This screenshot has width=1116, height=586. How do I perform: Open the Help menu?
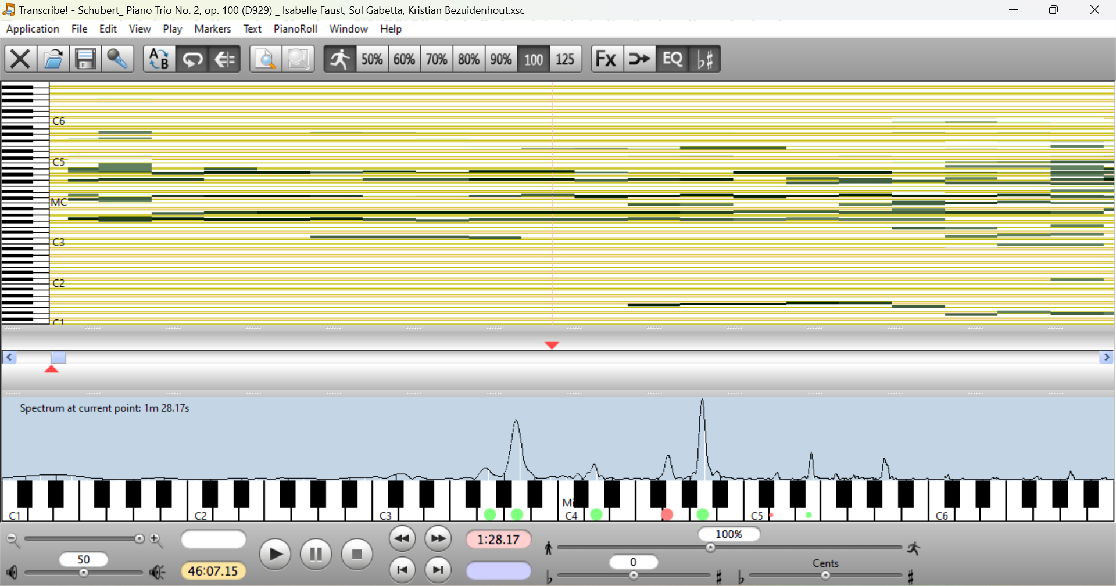tap(391, 28)
